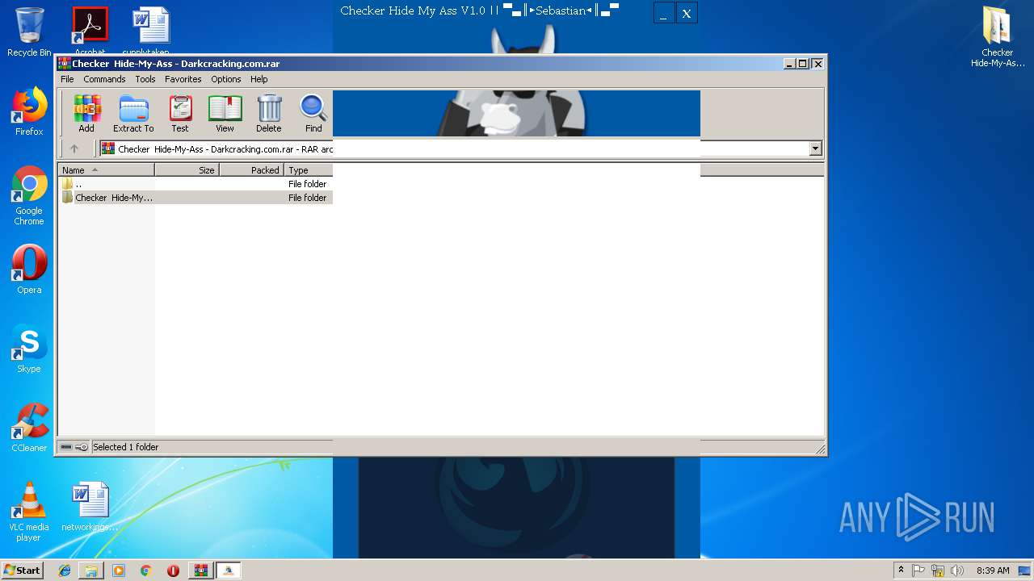Click the Show desktop button
This screenshot has width=1034, height=581.
[x=1025, y=571]
